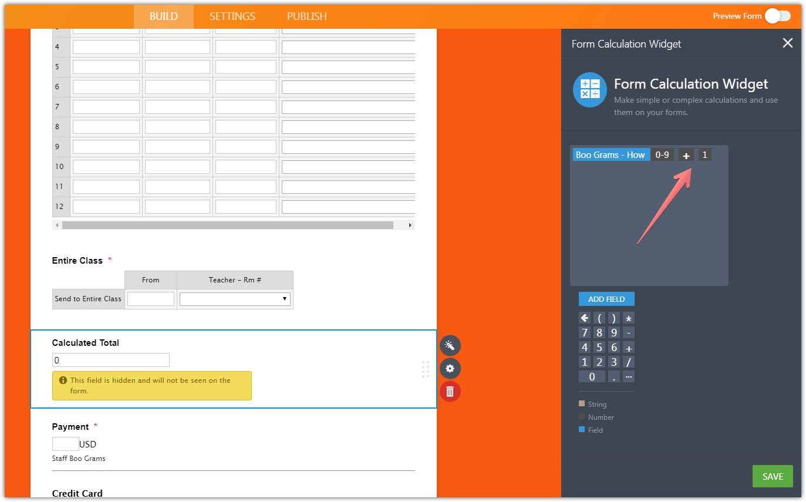Open the Teacher – Rm # dropdown
806x502 pixels.
(x=235, y=299)
